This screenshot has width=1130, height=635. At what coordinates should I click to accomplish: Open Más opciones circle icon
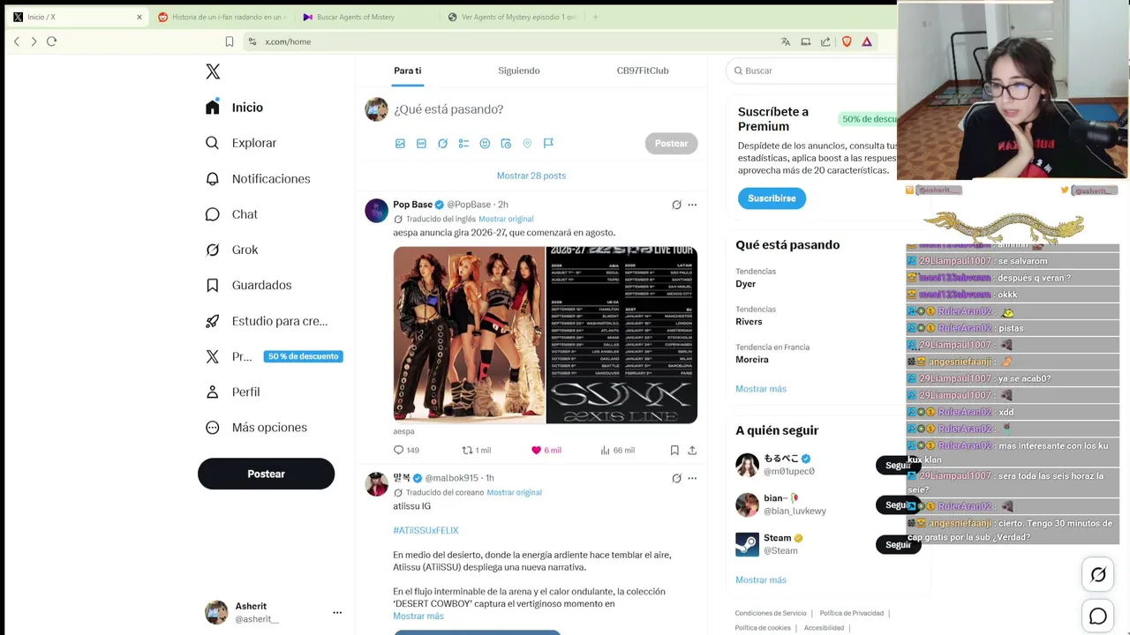(x=213, y=428)
